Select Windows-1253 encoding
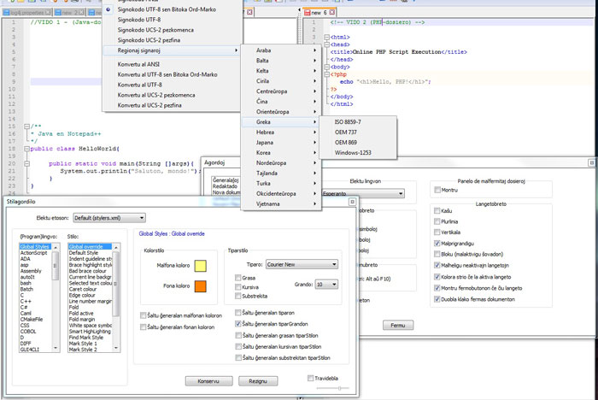598x400 pixels. coord(358,152)
